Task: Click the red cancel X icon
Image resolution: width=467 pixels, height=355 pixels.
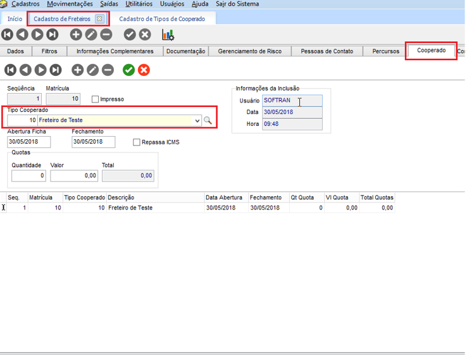Action: click(x=144, y=70)
